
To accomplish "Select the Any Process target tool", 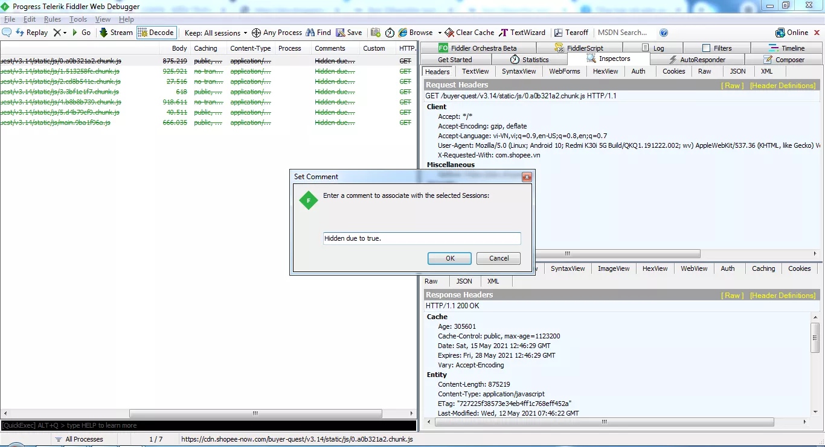I will 277,33.
